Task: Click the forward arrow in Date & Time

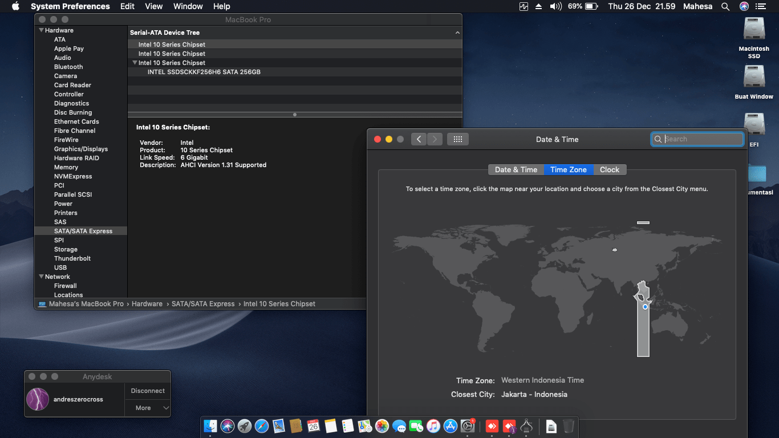Action: pyautogui.click(x=435, y=139)
